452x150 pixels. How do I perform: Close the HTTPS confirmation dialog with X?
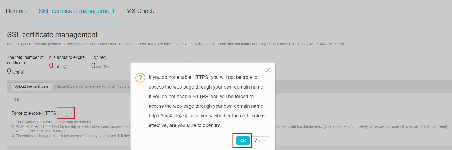tap(268, 70)
